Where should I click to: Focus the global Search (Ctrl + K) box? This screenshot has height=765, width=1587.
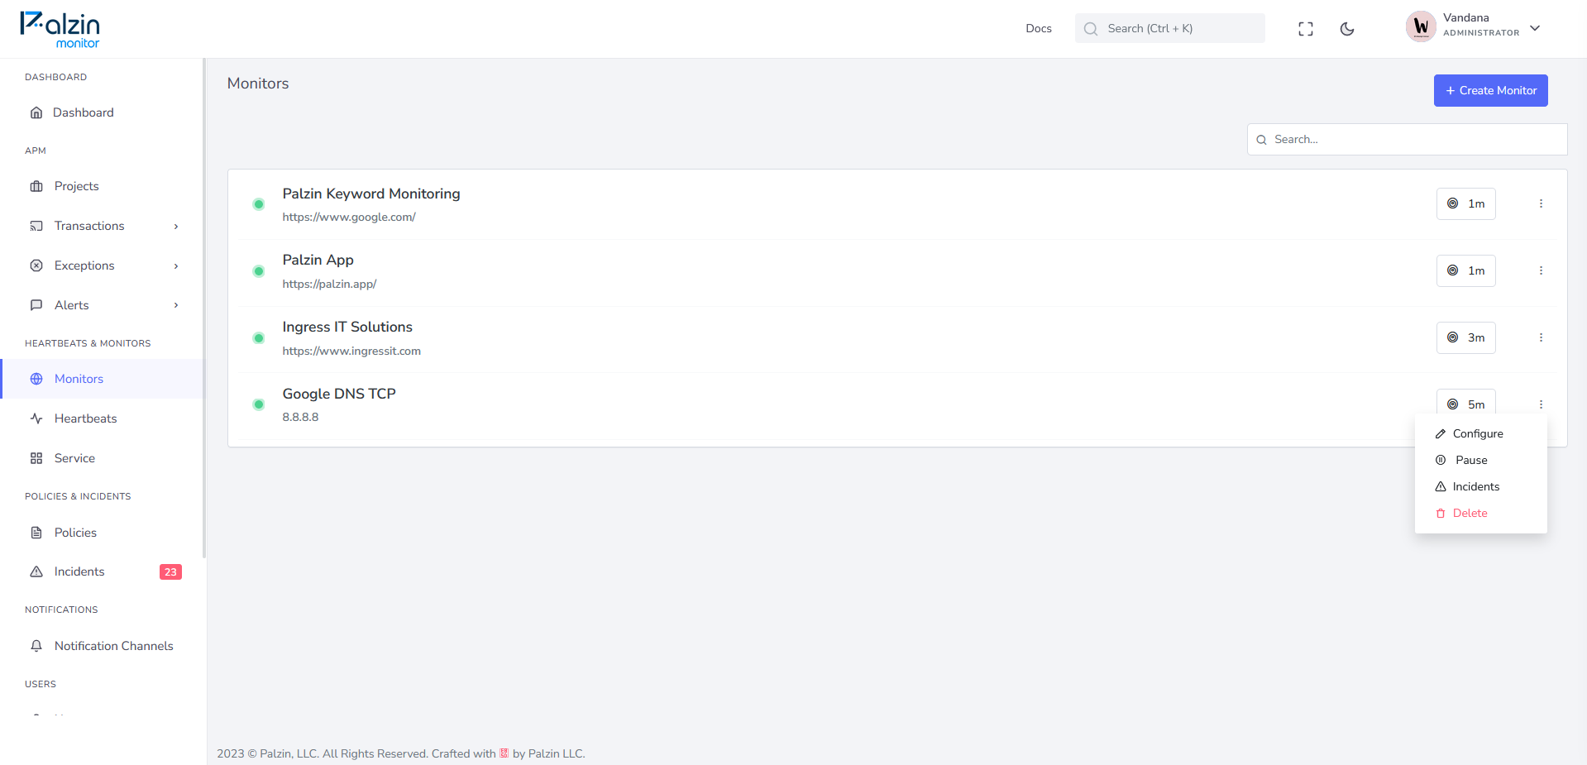[1169, 28]
